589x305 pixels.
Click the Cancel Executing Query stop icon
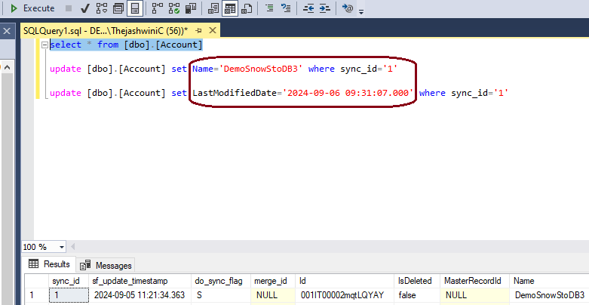click(69, 8)
